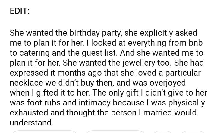Click the phrase "She wanted the birthday party"
This screenshot has height=133, width=217.
point(65,32)
